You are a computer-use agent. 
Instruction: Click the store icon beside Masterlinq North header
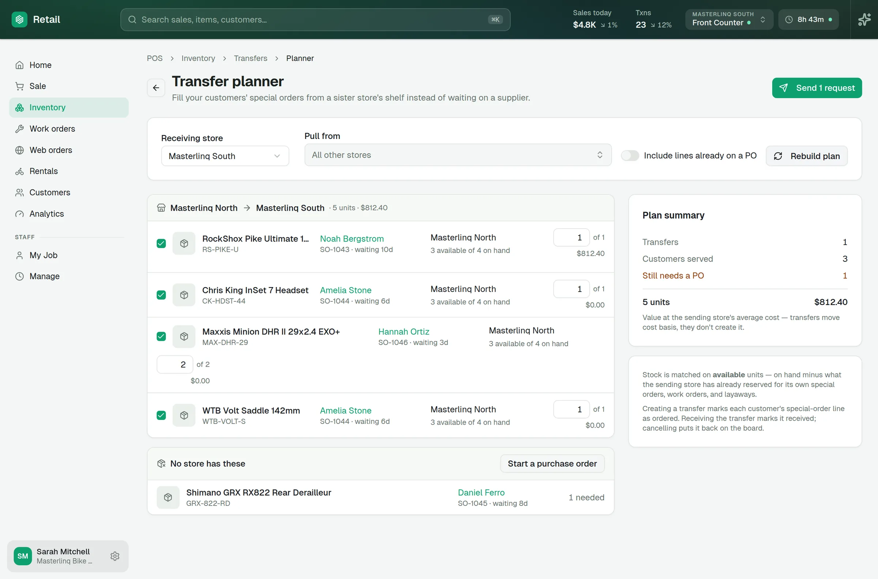point(161,208)
